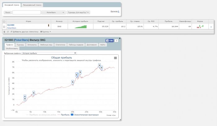Sort by the Игрок column header
The width and height of the screenshot is (217, 126).
pyautogui.click(x=29, y=21)
